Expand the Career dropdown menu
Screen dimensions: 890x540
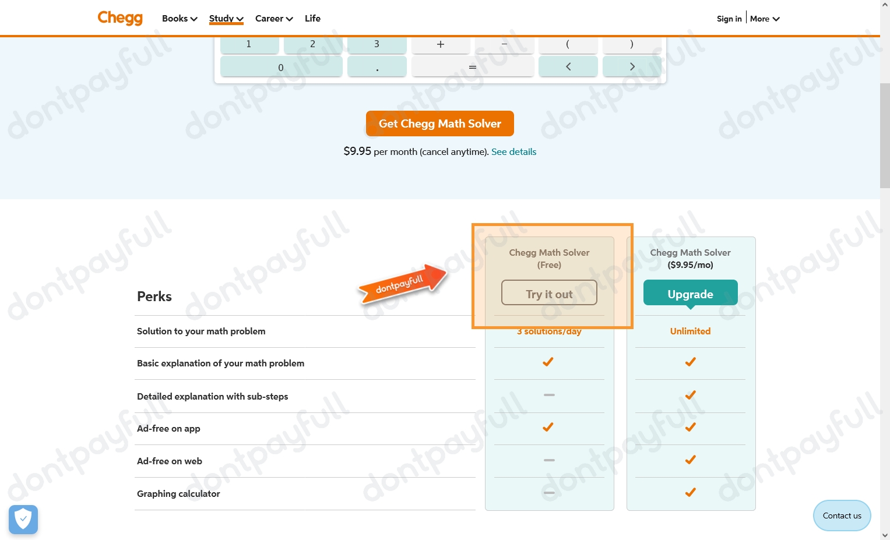click(x=274, y=19)
